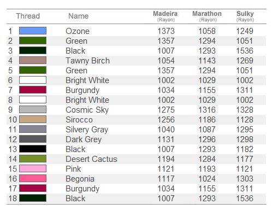
Task: Click the Begonia hot pink swatch
Action: 33,178
